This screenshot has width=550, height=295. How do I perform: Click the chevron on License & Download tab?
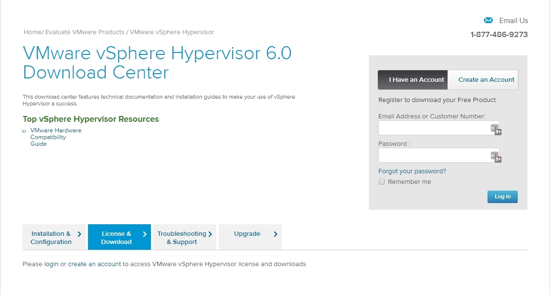(x=145, y=234)
